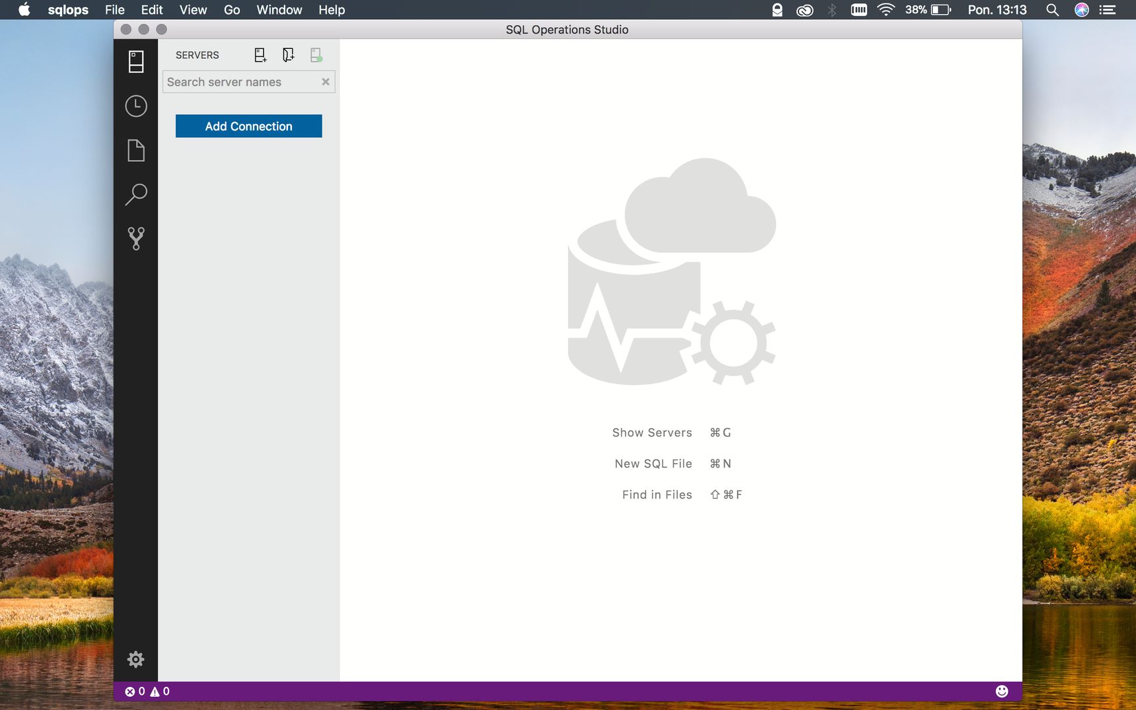Open the Window menu

(x=279, y=10)
